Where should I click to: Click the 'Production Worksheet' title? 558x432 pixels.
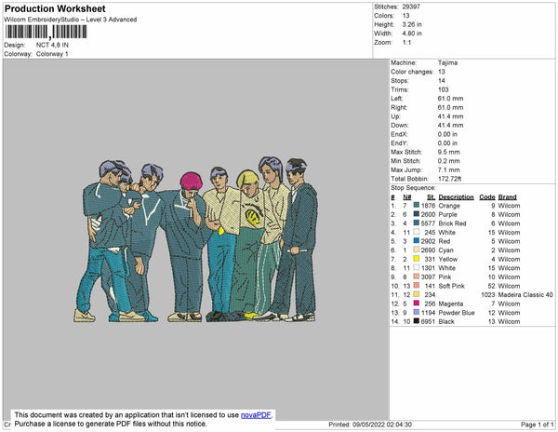(55, 9)
